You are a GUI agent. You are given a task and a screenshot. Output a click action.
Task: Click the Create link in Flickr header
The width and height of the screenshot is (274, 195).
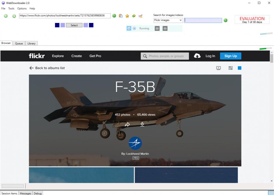(x=77, y=56)
